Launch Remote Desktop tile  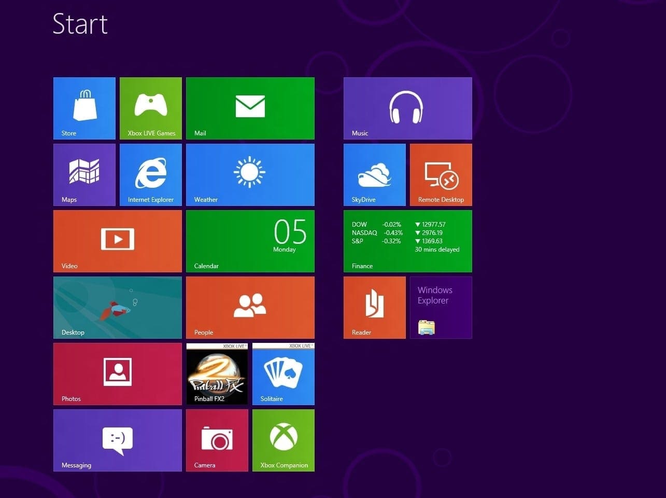(x=441, y=174)
